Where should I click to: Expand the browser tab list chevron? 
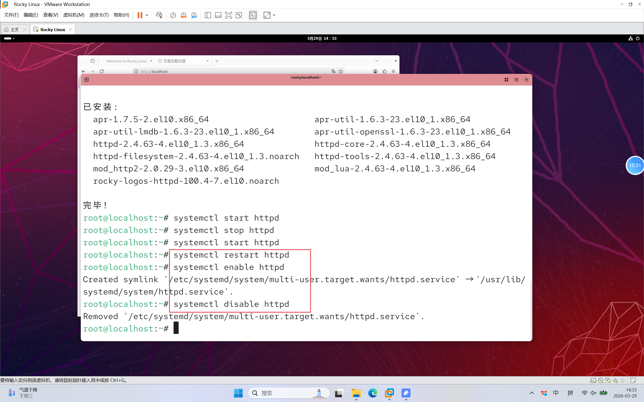coord(377,61)
